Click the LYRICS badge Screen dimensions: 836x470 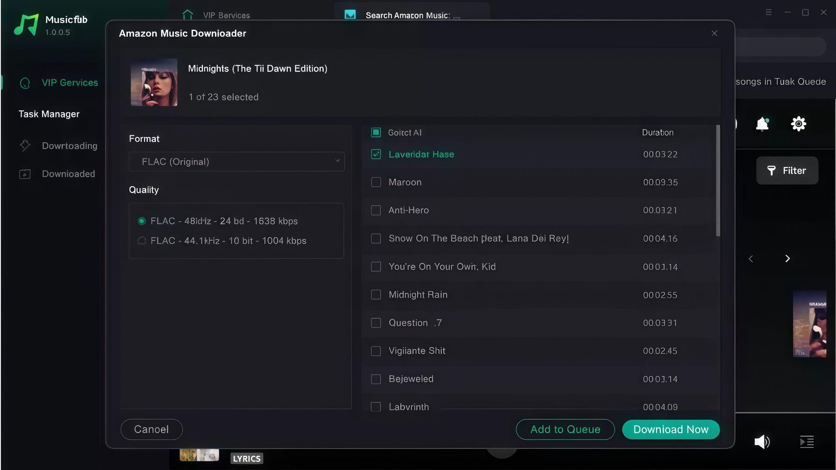(247, 459)
